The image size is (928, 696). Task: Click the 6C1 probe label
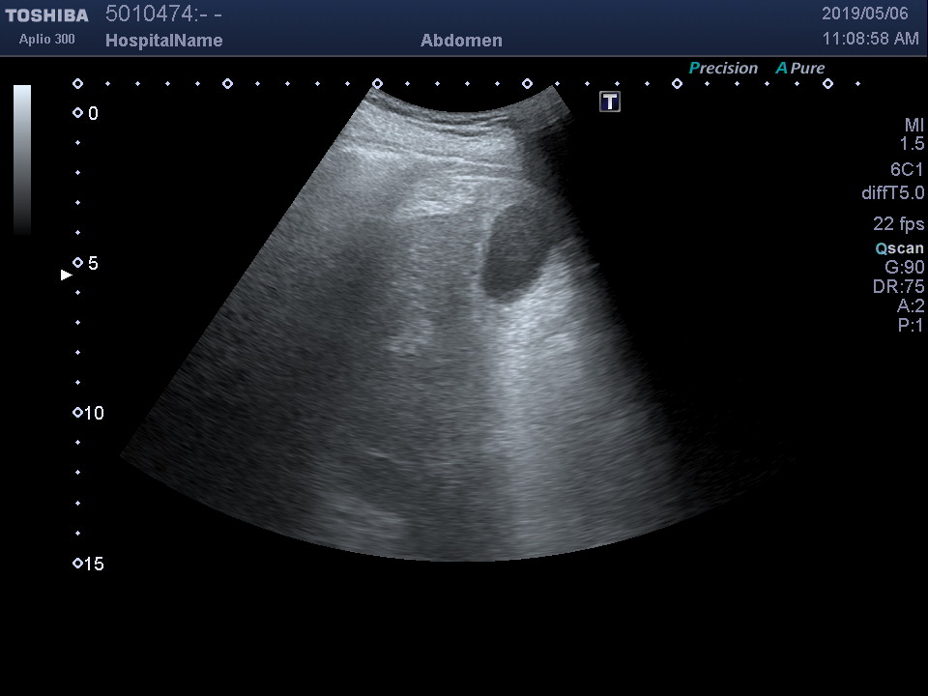tap(907, 170)
